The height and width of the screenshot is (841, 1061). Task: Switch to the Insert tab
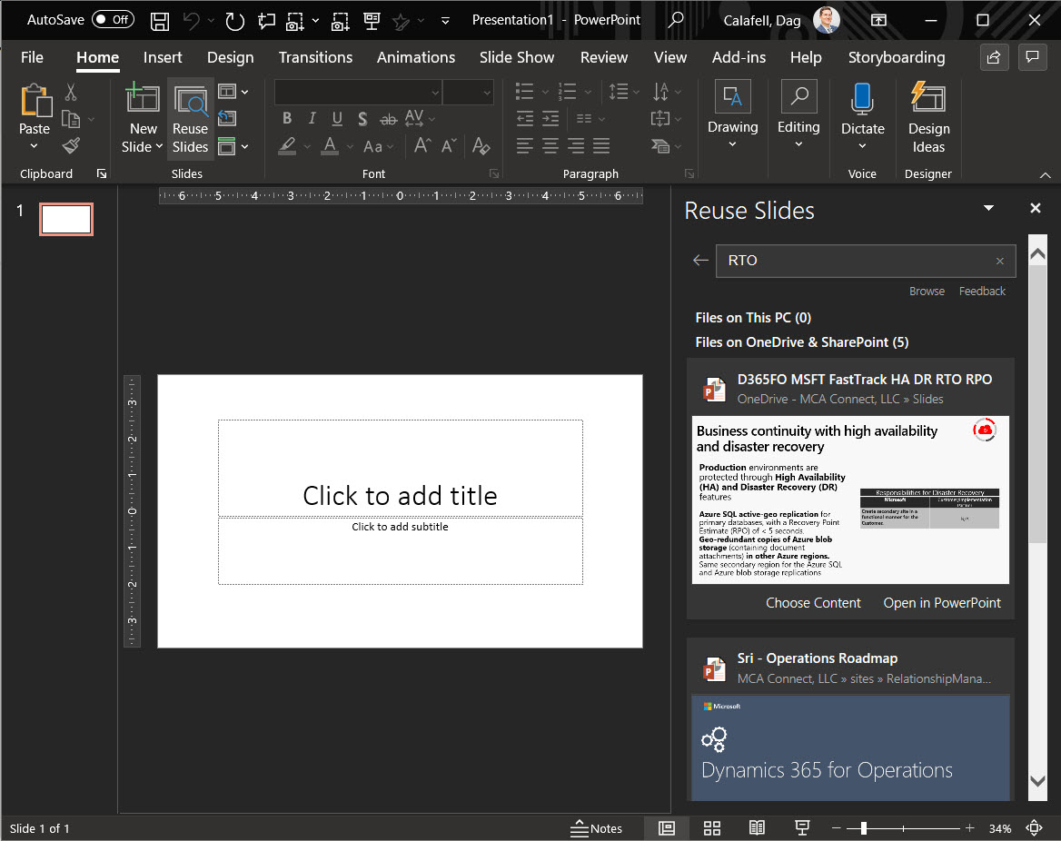[163, 57]
